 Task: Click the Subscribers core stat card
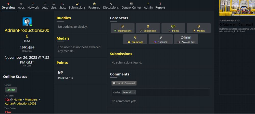(148, 28)
